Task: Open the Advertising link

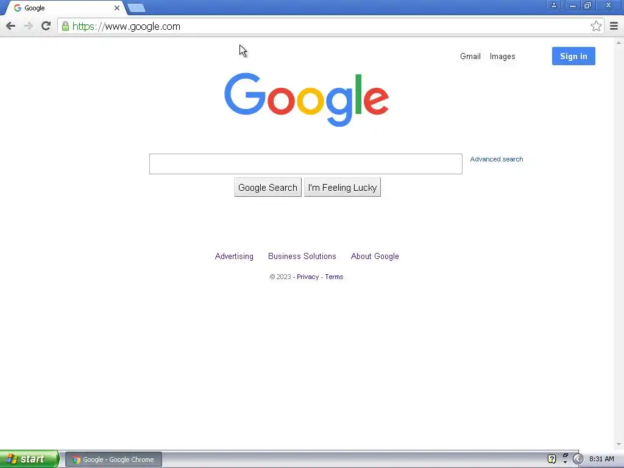Action: [234, 257]
